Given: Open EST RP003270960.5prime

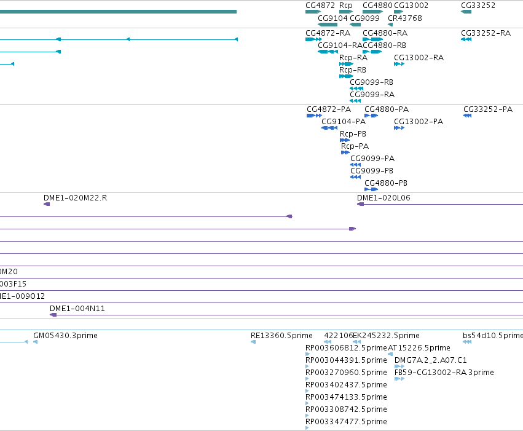Looking at the screenshot, I should 346,373.
